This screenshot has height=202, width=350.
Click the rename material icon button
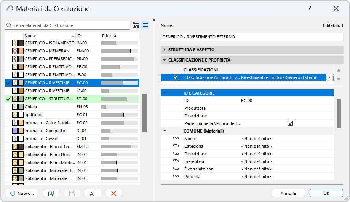93,193
